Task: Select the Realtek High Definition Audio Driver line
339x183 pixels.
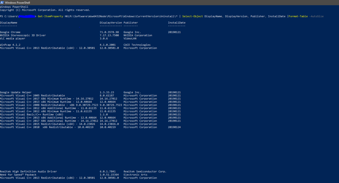Action: (x=28, y=171)
